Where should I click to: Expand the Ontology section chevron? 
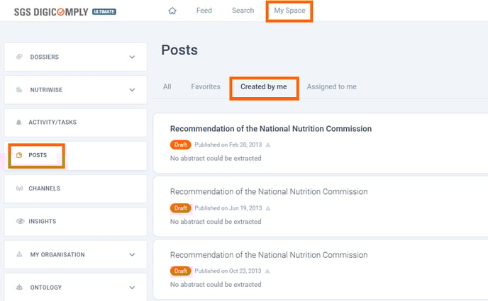point(132,288)
